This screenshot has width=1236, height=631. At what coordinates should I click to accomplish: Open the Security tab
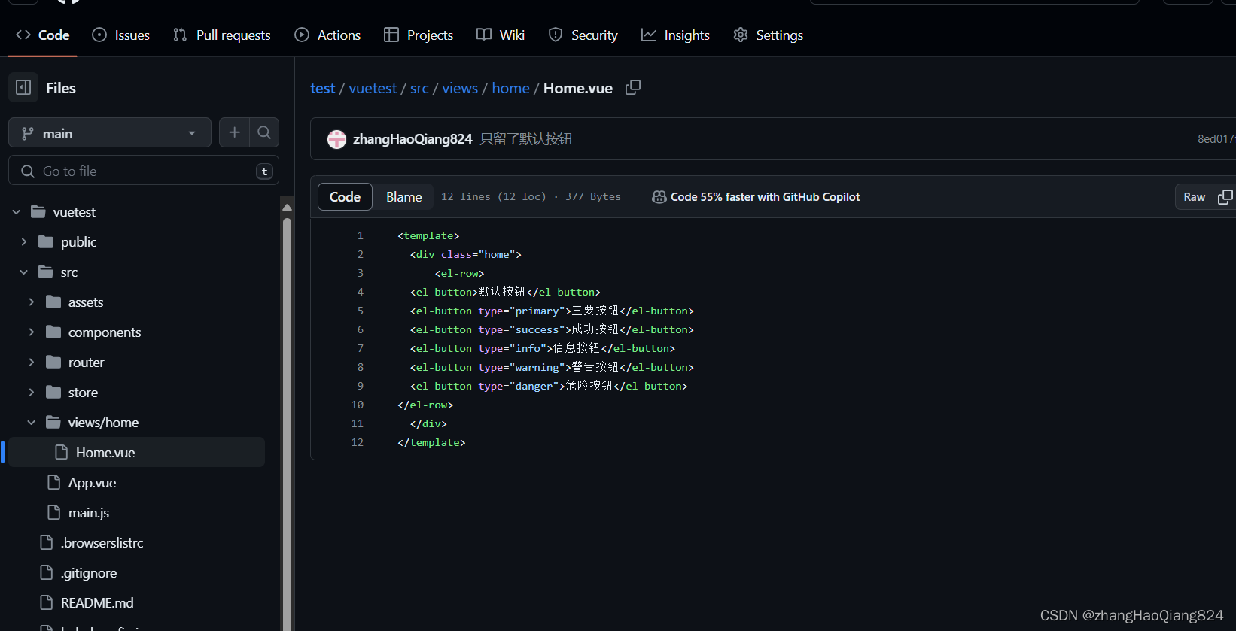583,35
